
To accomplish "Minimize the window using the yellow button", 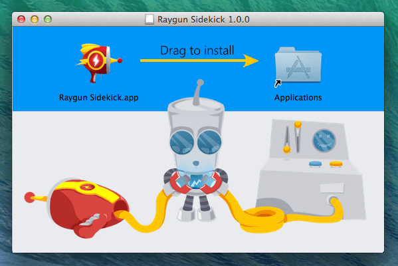I will point(35,19).
